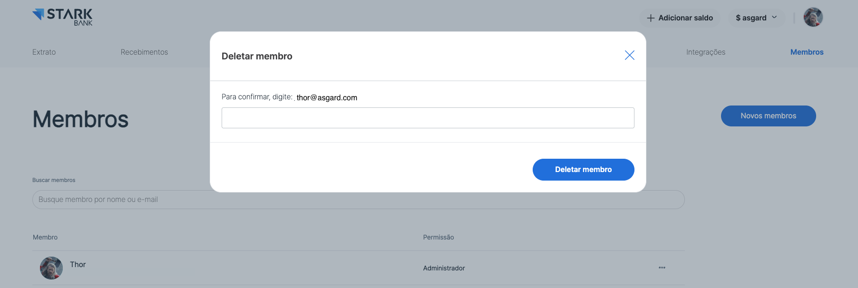This screenshot has height=288, width=858.
Task: Open the three-dot options for Thor
Action: tap(662, 268)
